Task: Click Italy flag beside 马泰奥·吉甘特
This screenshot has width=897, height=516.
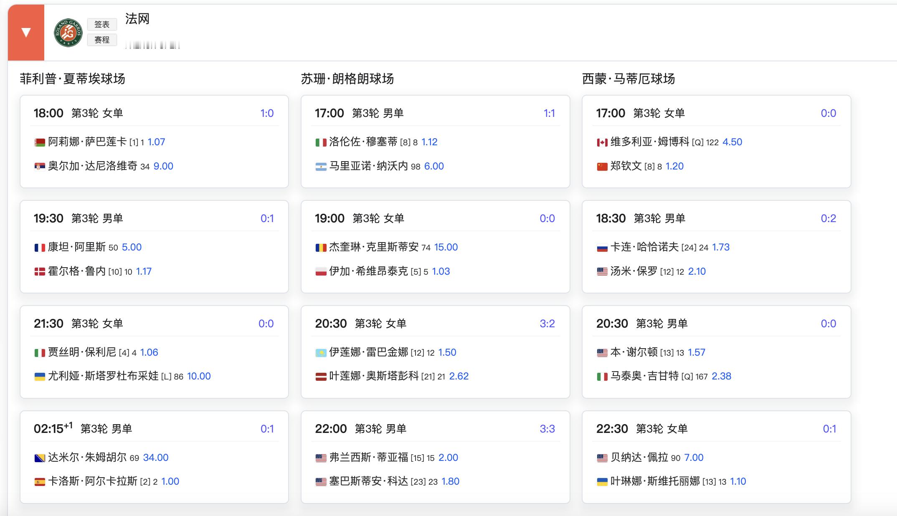Action: pyautogui.click(x=602, y=377)
